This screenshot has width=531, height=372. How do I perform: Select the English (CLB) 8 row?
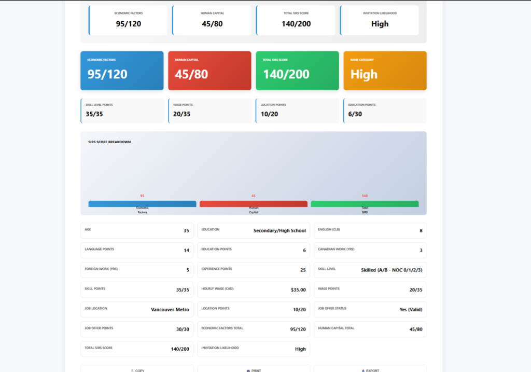click(x=370, y=230)
